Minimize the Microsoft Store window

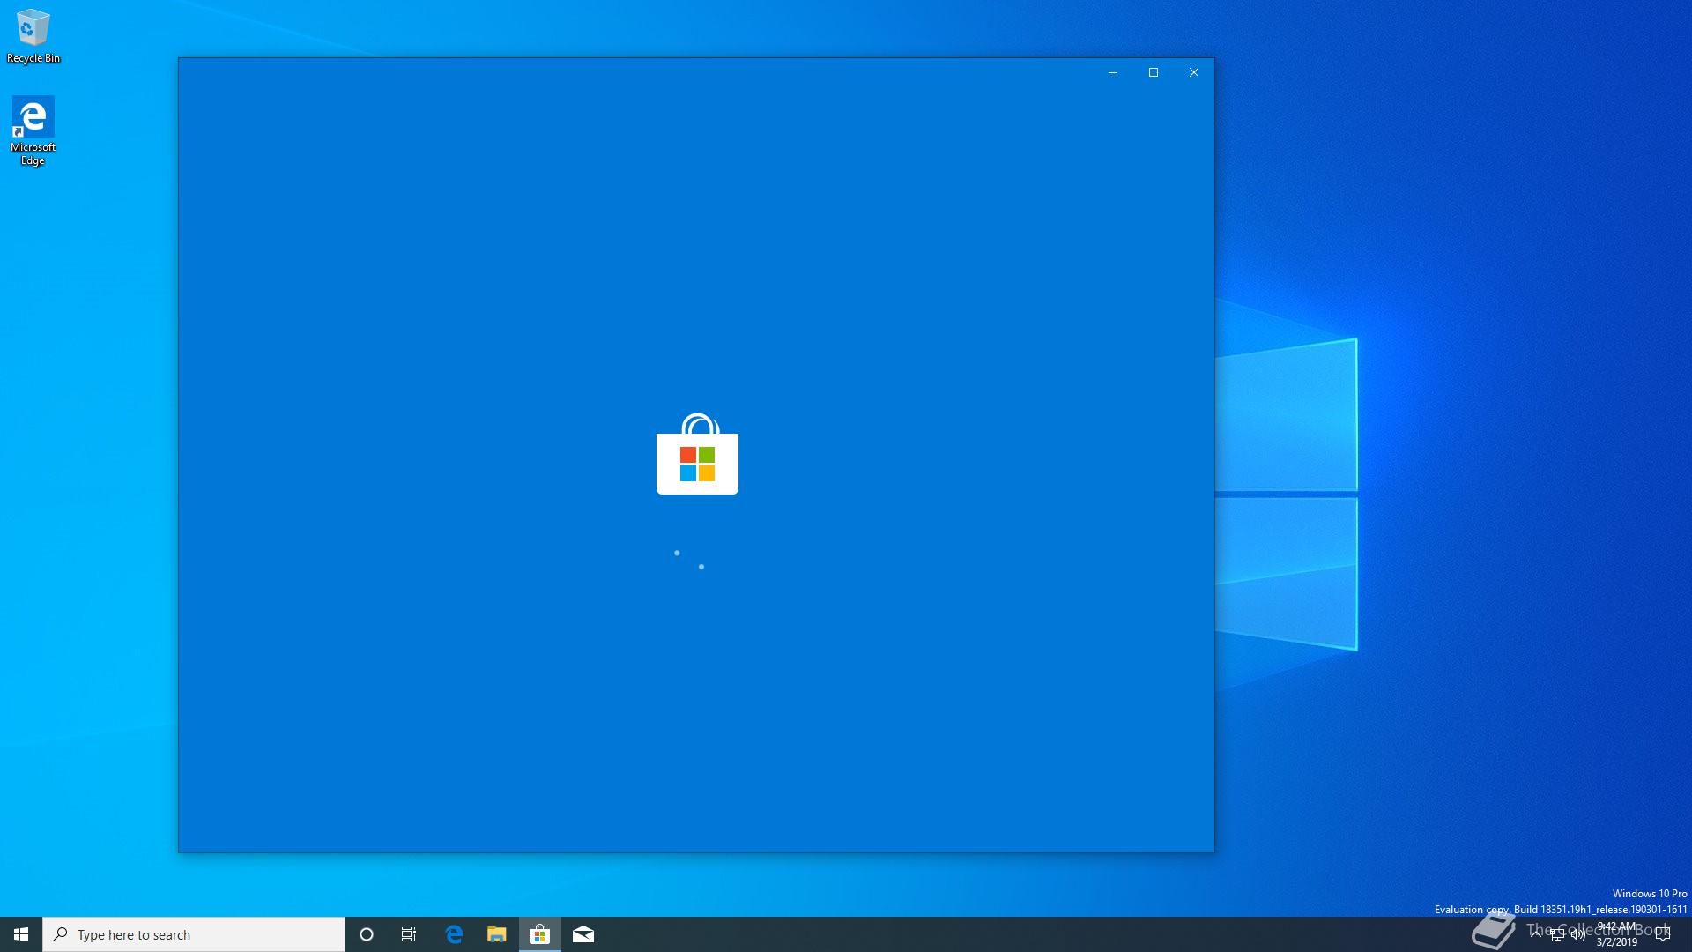pyautogui.click(x=1113, y=72)
